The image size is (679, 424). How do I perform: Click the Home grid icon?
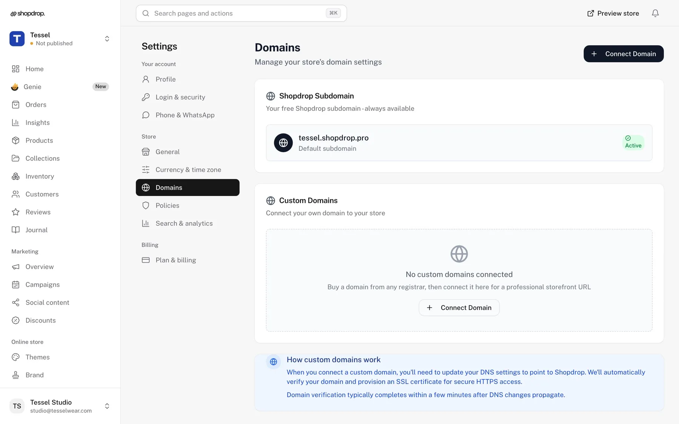(15, 69)
